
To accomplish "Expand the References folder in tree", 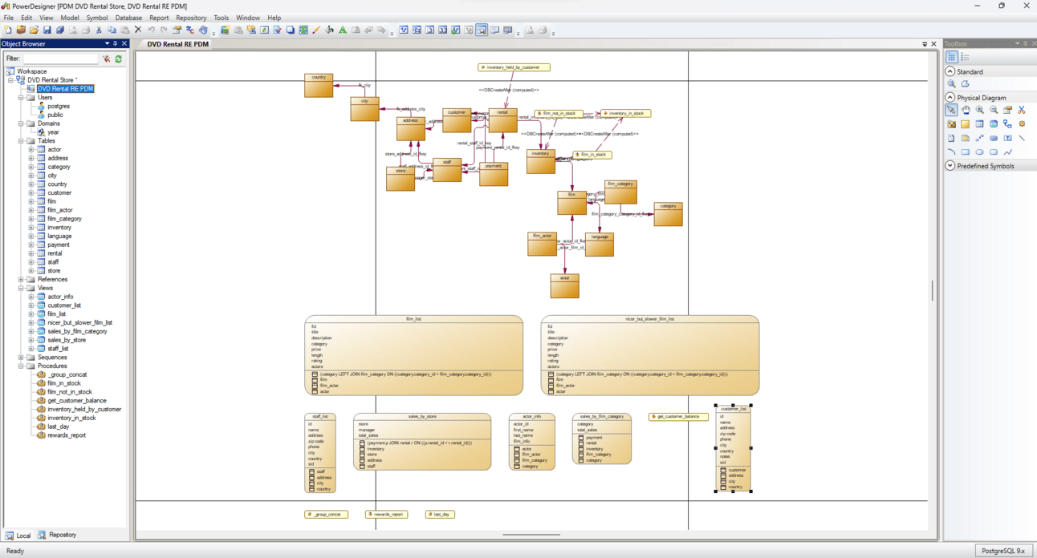I will tap(22, 280).
